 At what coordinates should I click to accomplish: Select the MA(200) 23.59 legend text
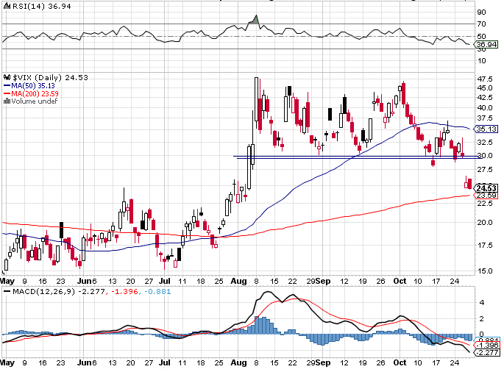tap(35, 94)
